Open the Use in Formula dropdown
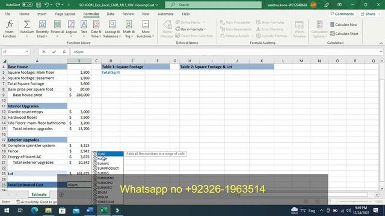This screenshot has width=385, height=216. click(x=191, y=29)
